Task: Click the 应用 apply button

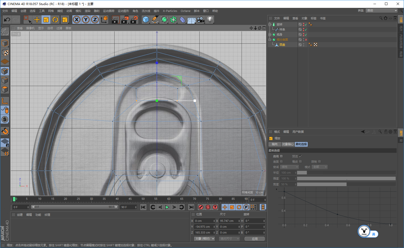Action: [255, 239]
